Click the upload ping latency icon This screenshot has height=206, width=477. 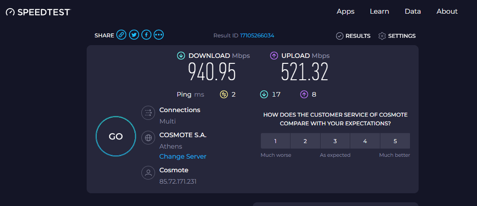(x=304, y=94)
